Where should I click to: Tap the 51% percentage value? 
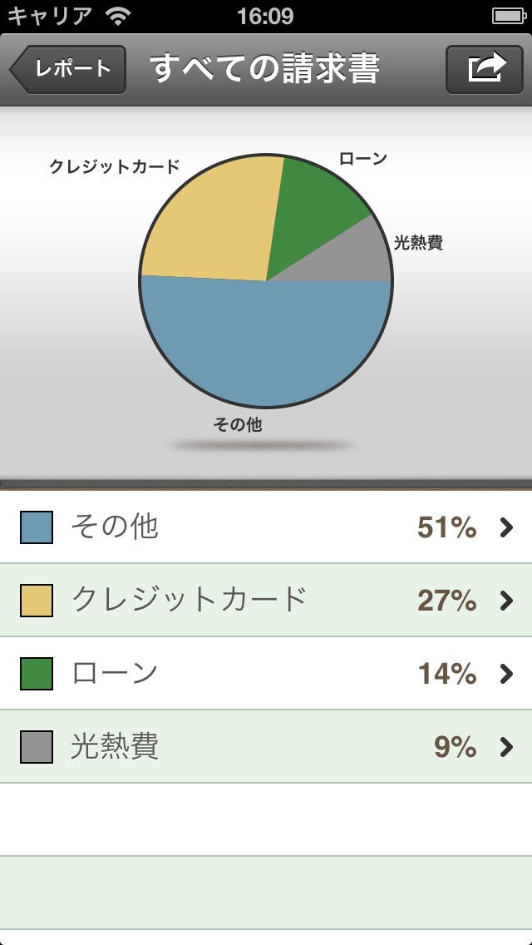pyautogui.click(x=446, y=527)
